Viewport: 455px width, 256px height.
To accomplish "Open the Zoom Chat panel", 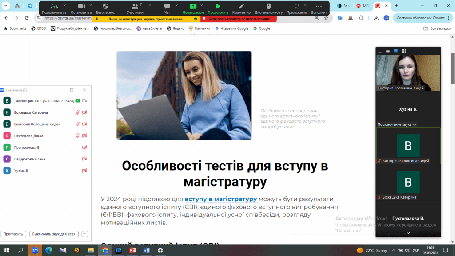I will coord(167,8).
